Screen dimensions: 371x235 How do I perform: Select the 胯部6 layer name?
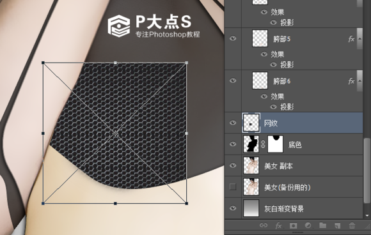[282, 81]
